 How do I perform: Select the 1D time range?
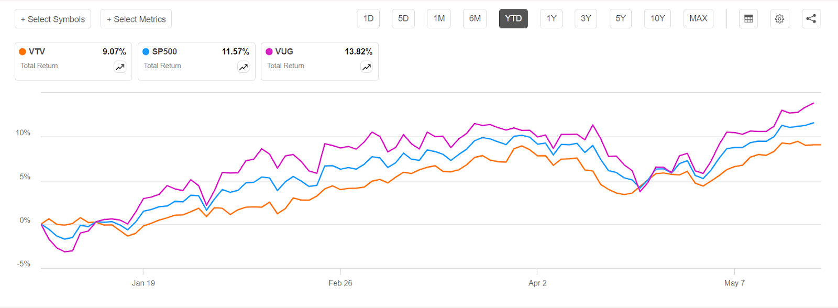tap(368, 18)
